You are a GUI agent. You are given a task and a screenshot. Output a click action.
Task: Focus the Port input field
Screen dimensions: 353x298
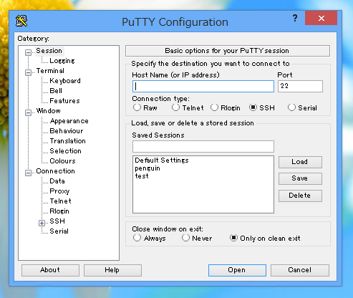pos(300,86)
